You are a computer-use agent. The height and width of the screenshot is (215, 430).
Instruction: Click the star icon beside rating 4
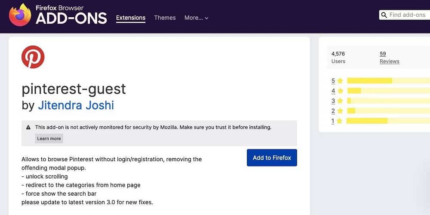pos(340,91)
